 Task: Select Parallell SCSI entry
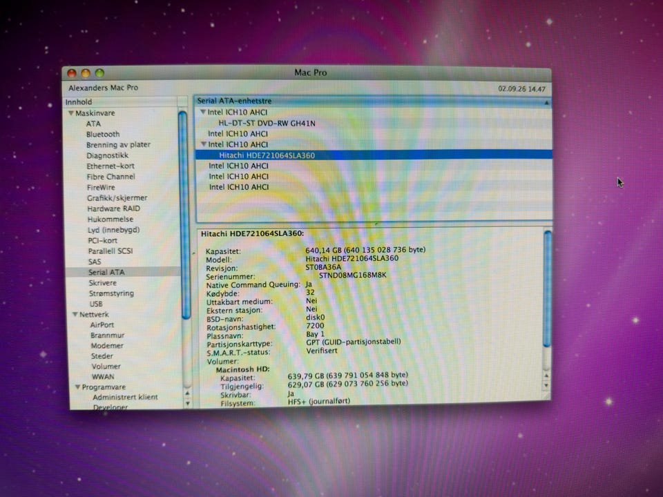(110, 251)
